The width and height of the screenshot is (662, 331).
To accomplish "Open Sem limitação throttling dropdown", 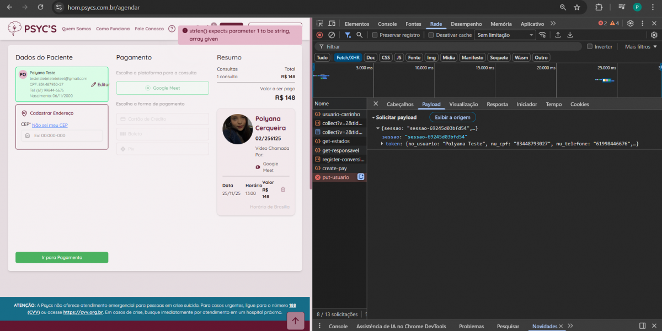I will (505, 35).
